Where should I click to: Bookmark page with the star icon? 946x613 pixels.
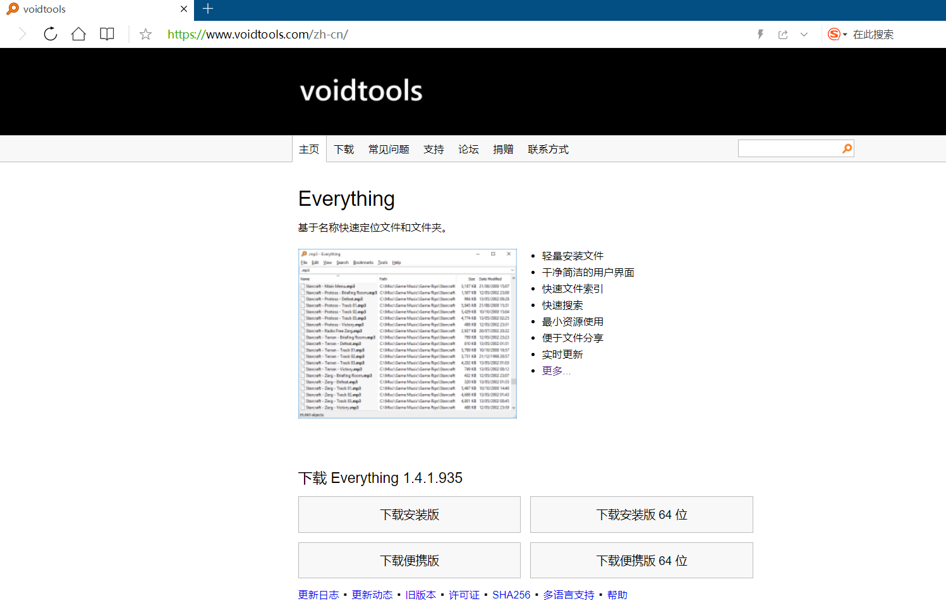(145, 34)
